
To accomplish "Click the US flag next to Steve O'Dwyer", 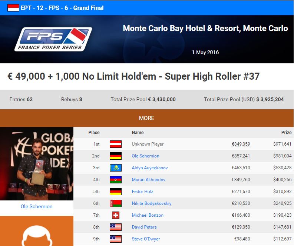I will click(x=116, y=239).
